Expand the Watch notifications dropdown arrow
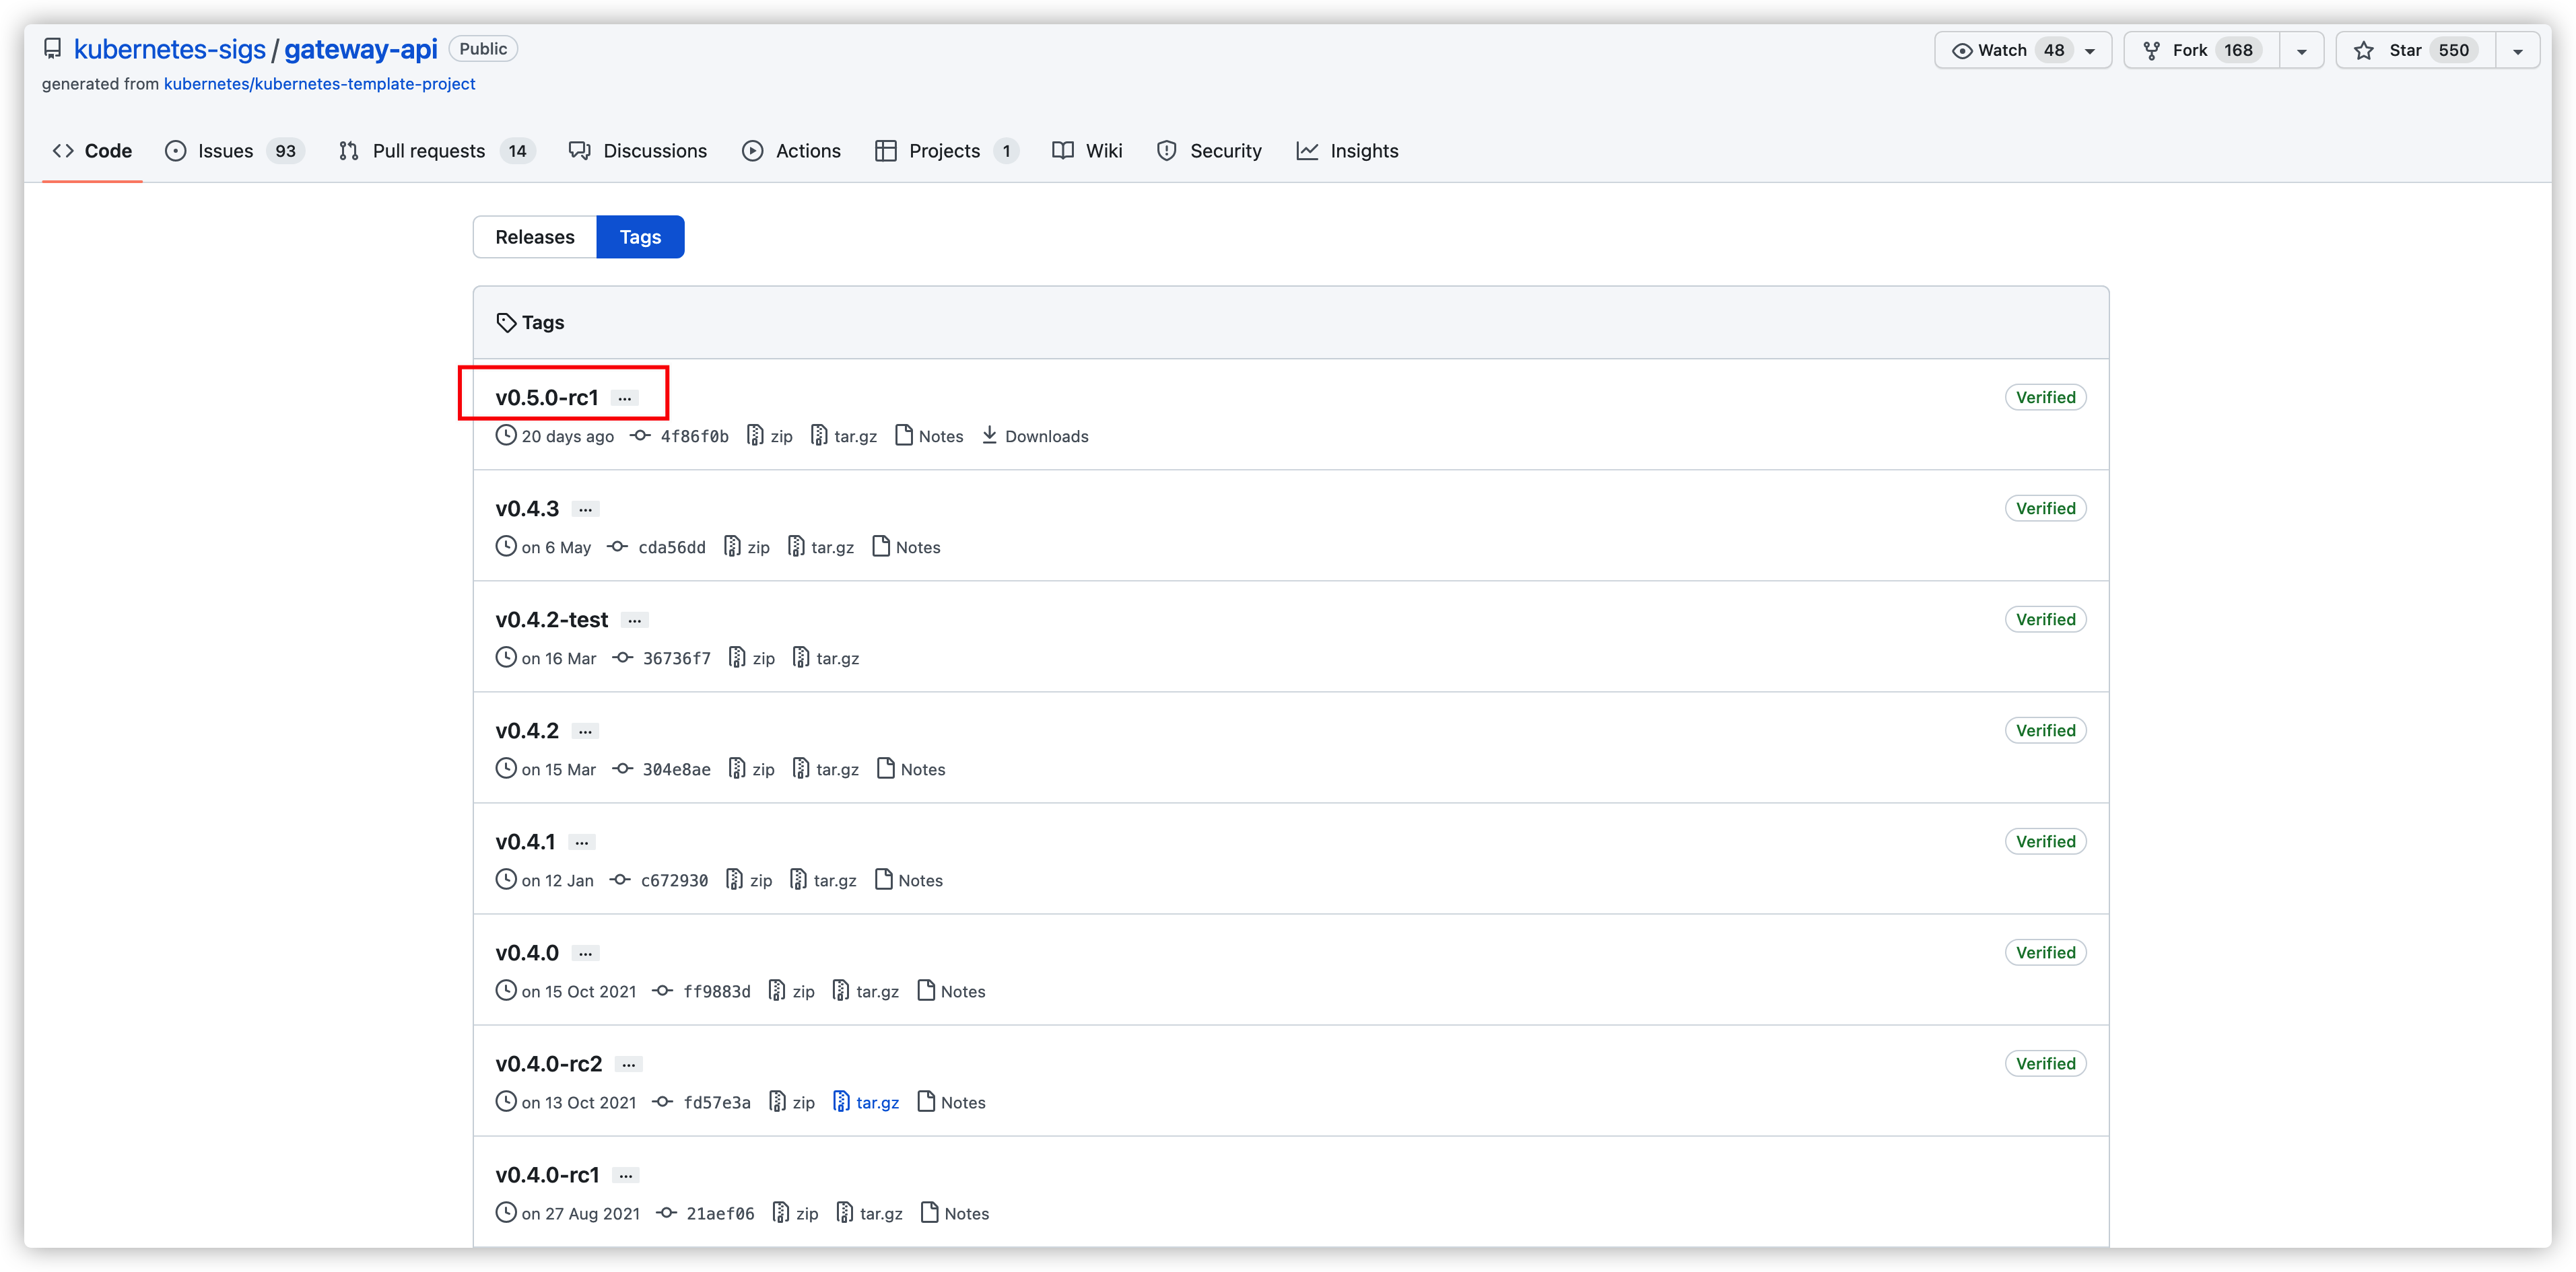The width and height of the screenshot is (2576, 1272). coord(2090,51)
